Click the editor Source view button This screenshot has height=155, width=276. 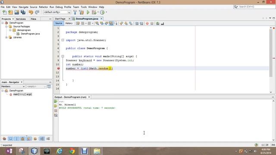(x=59, y=23)
